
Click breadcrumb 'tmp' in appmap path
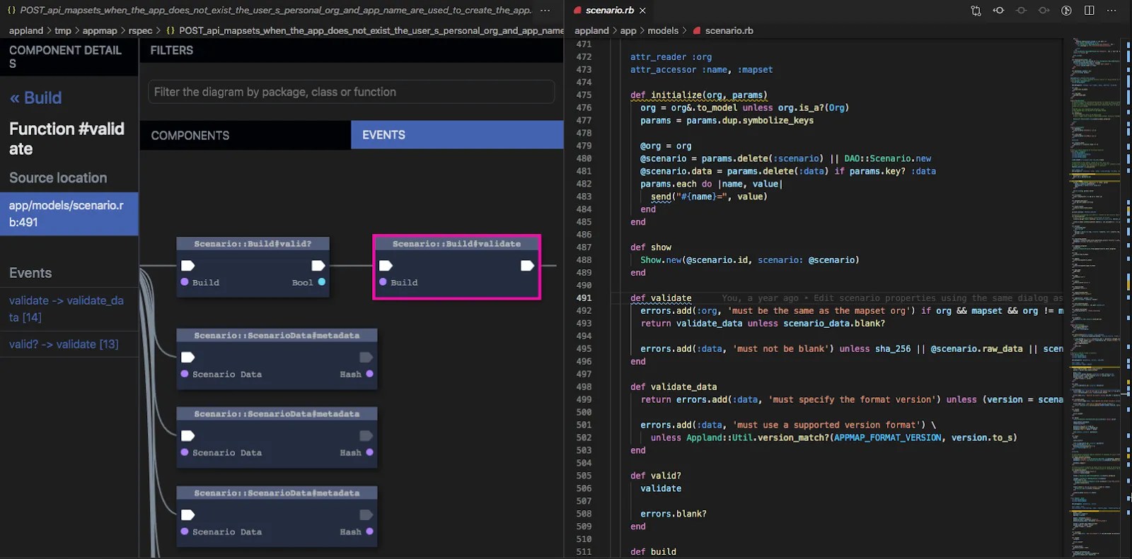click(x=63, y=30)
